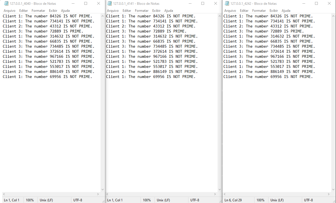Click vertical scroll down arrow in 4040 window

102,190
